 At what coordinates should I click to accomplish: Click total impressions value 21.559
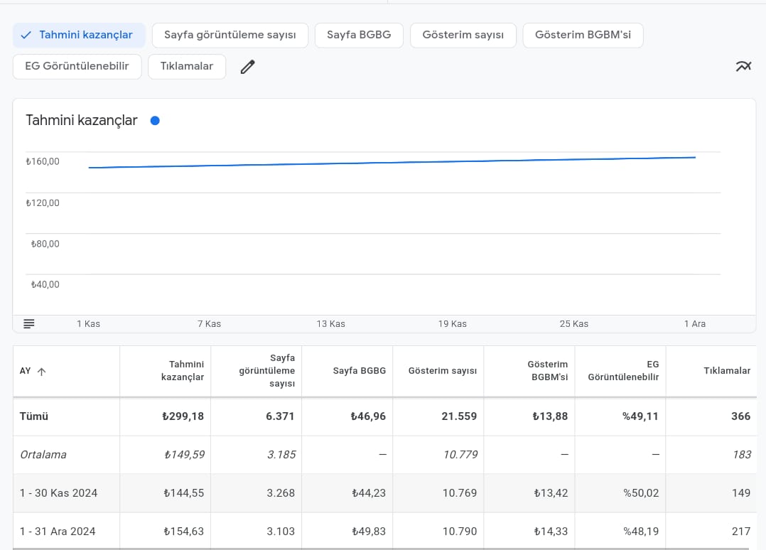(x=459, y=416)
